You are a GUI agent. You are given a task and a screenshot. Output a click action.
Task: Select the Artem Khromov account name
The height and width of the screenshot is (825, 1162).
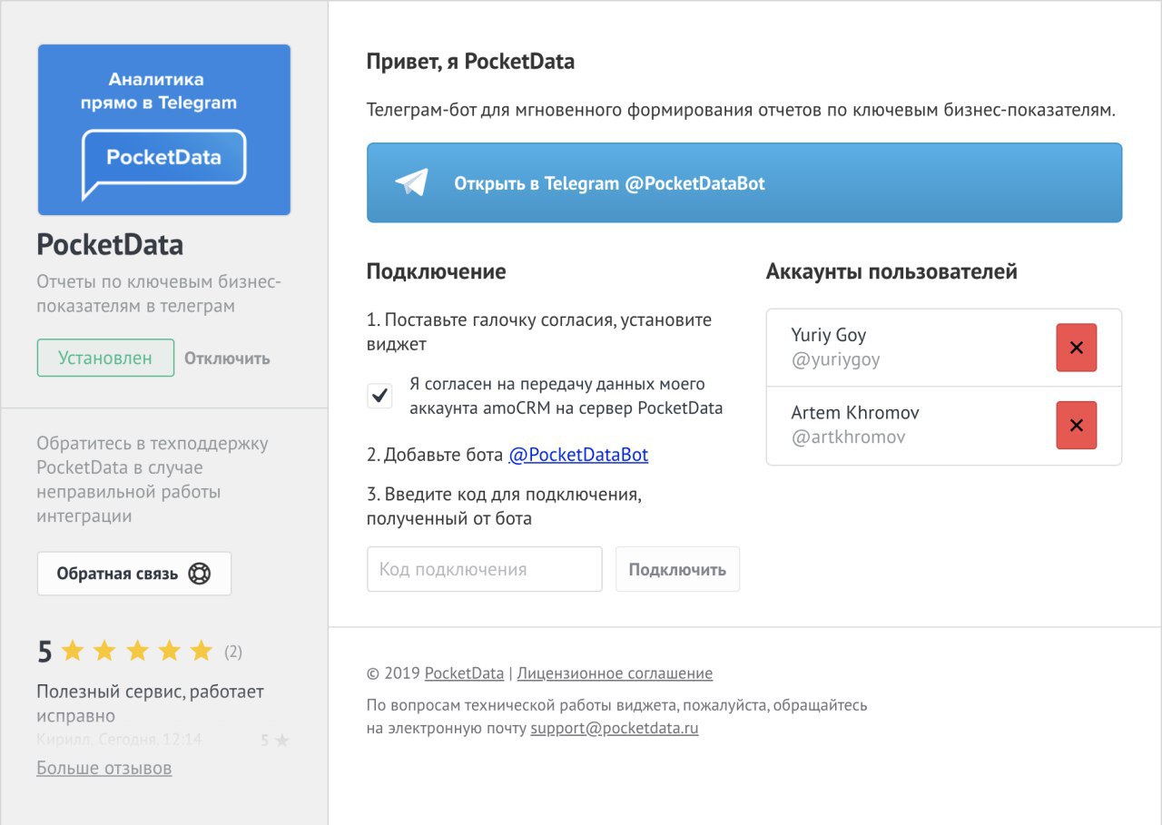(855, 412)
